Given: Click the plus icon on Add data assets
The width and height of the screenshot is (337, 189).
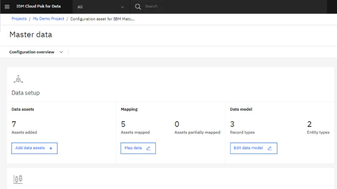Looking at the screenshot, I should click(x=51, y=148).
